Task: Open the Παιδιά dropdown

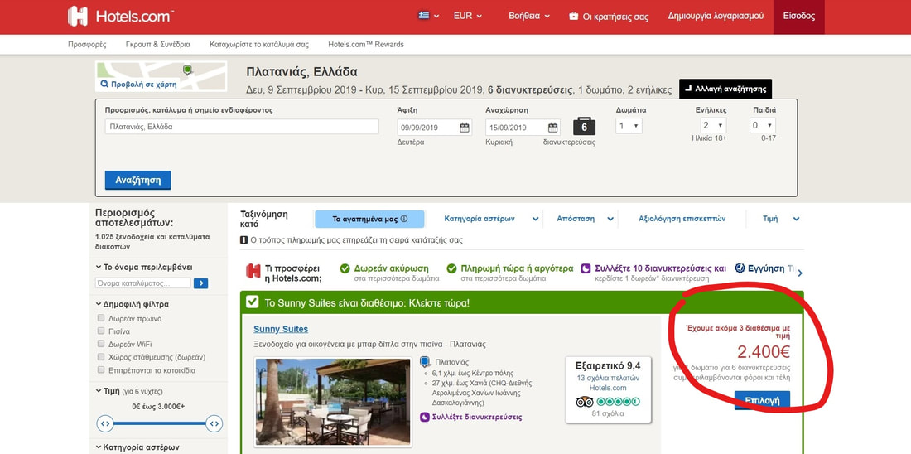Action: click(763, 126)
